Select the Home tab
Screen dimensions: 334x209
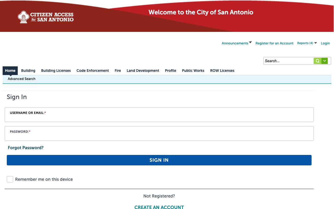point(10,71)
